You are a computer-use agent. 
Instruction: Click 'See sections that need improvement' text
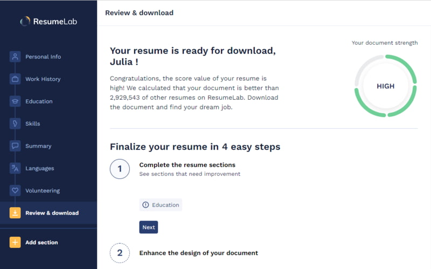(190, 174)
